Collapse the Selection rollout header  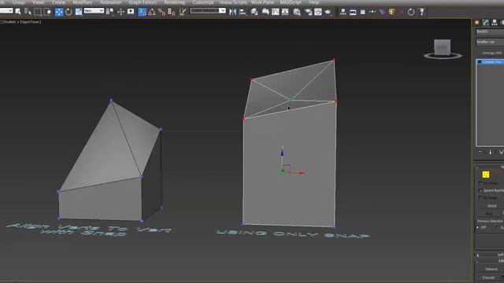pyautogui.click(x=490, y=167)
